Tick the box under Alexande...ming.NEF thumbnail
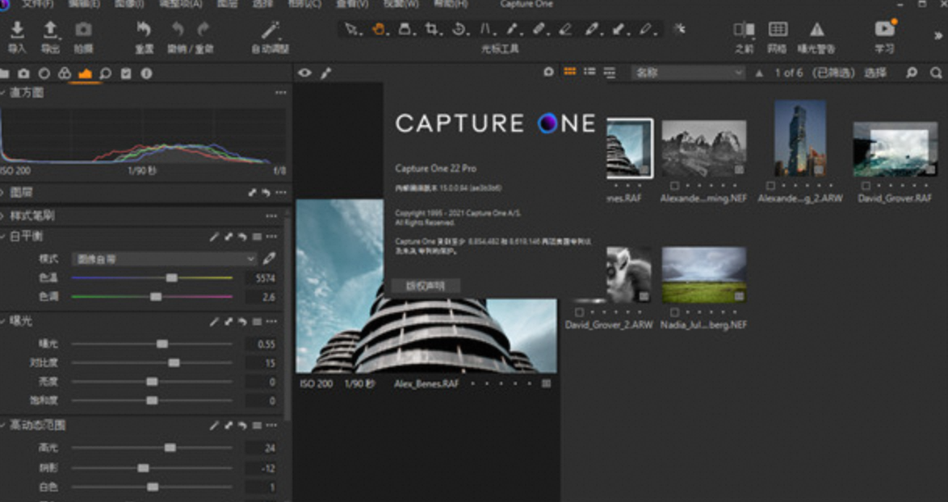Screen dimensions: 948x502 pyautogui.click(x=675, y=186)
